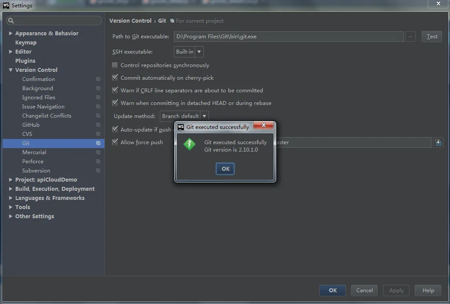
Task: Click the protected branches expand icon at right
Action: 438,142
